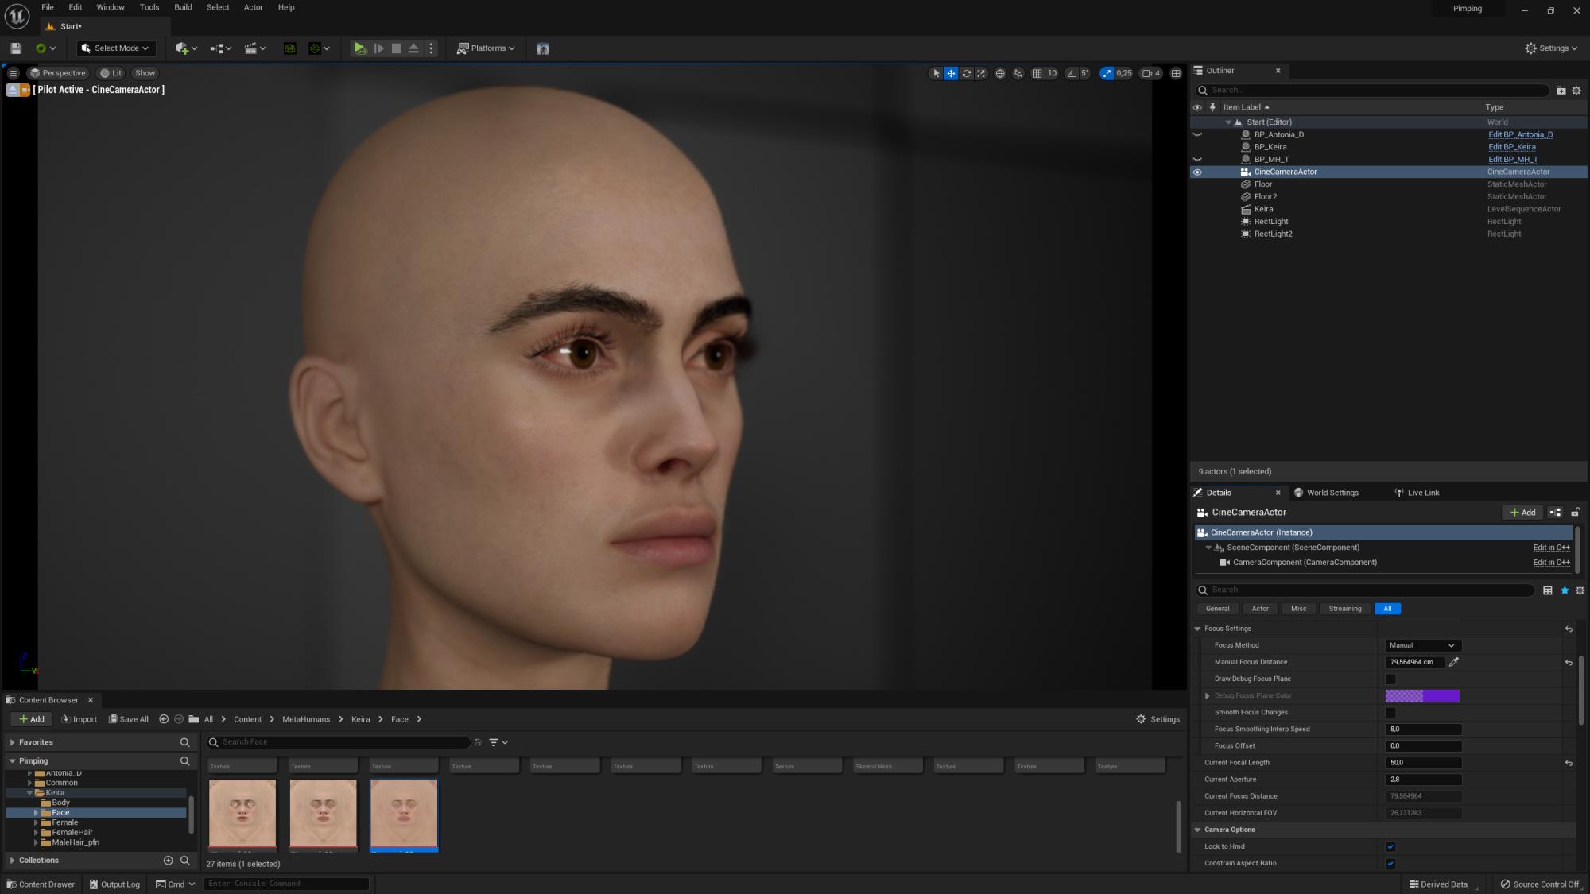Screen dimensions: 1590x894
Task: Click Save All in Content Browser
Action: click(129, 719)
